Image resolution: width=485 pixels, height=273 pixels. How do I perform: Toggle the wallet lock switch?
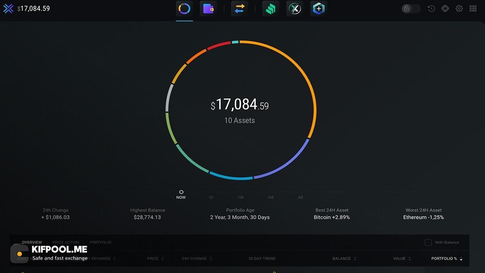(411, 8)
